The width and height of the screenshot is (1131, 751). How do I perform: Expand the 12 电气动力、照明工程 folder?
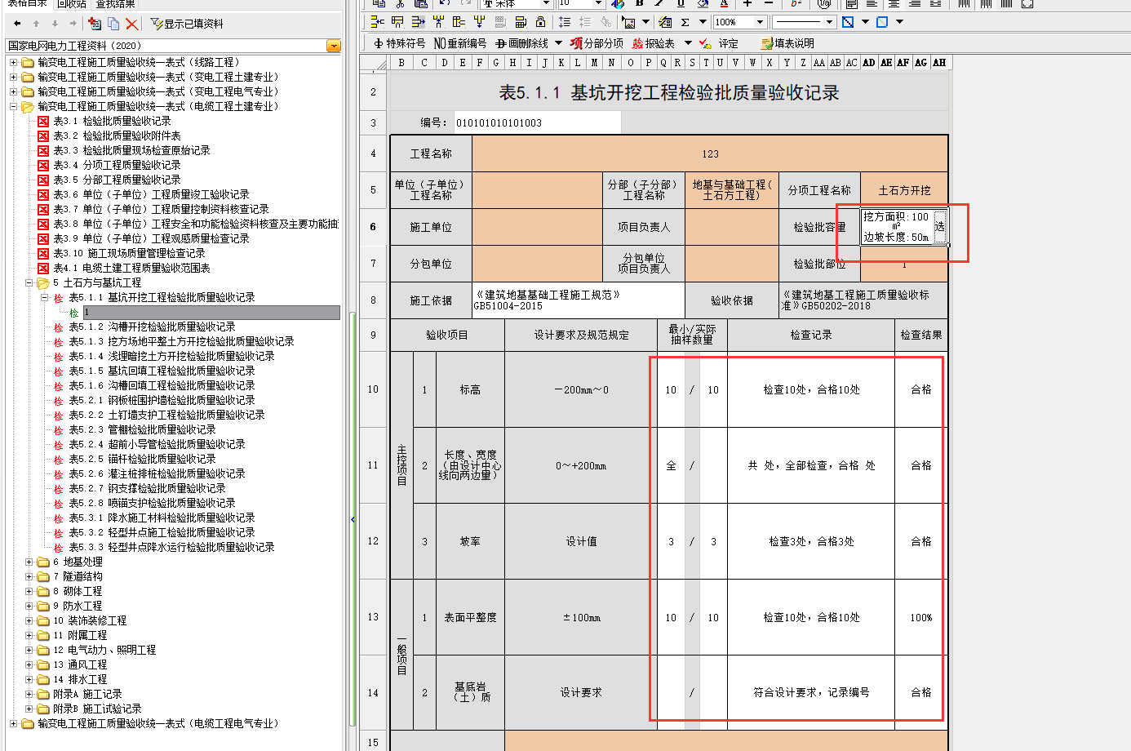tap(29, 650)
